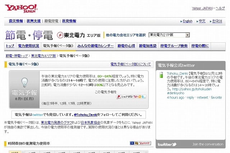Click the add to My Yahoo! badge
230x153 pixels.
pos(140,143)
